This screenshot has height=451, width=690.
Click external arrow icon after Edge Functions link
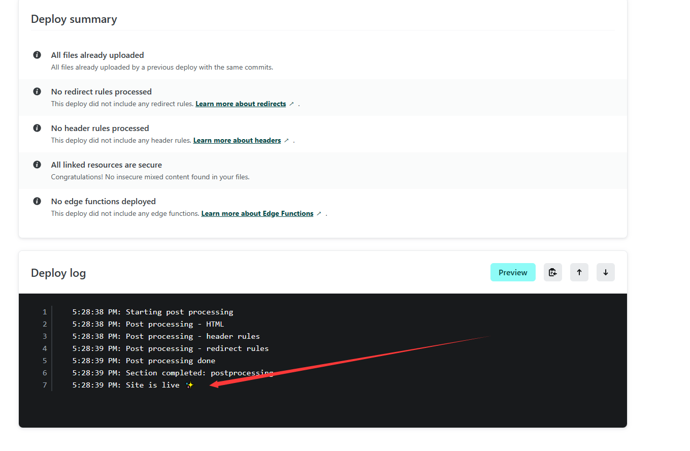point(319,213)
